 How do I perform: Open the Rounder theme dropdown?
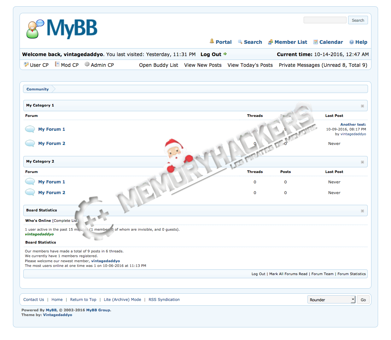(331, 299)
